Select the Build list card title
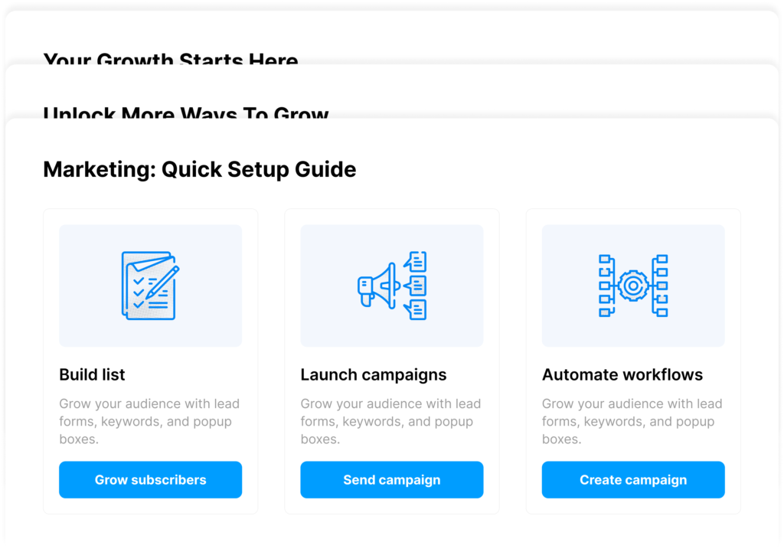The image size is (784, 552). 92,374
